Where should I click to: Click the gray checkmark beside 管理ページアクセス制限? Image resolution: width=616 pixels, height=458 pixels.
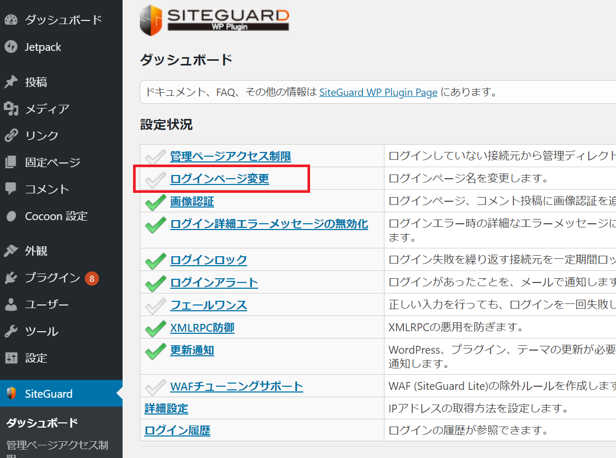coord(156,157)
